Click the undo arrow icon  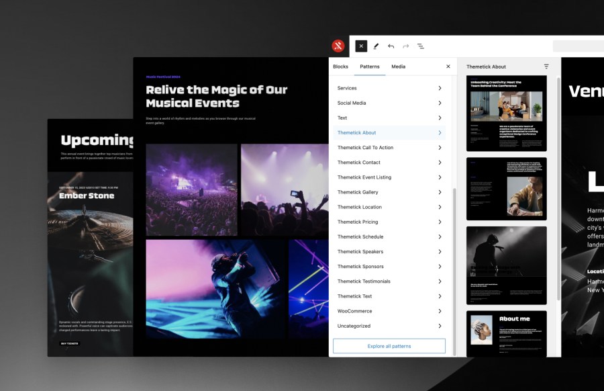coord(391,46)
